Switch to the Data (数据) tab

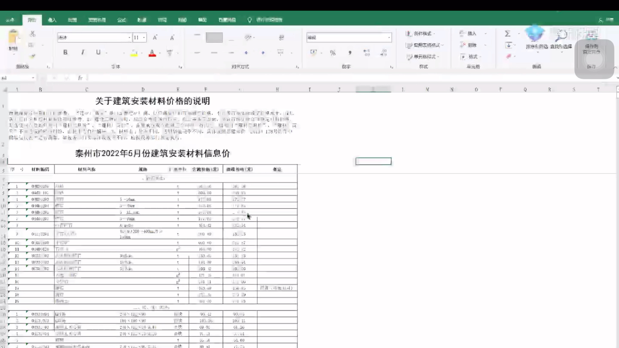[142, 20]
